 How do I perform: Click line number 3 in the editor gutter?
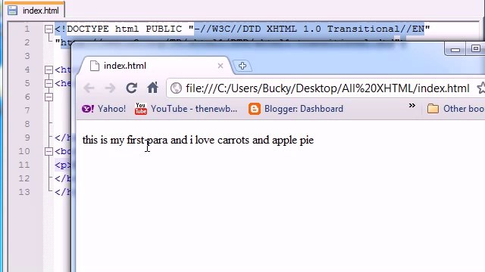click(27, 56)
